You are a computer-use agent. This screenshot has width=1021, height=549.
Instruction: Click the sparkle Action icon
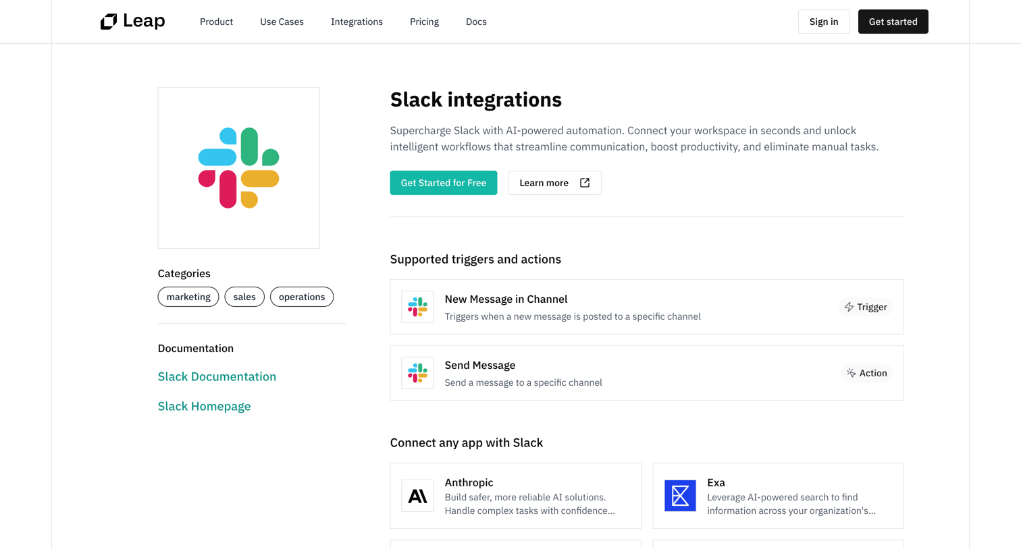coord(851,373)
